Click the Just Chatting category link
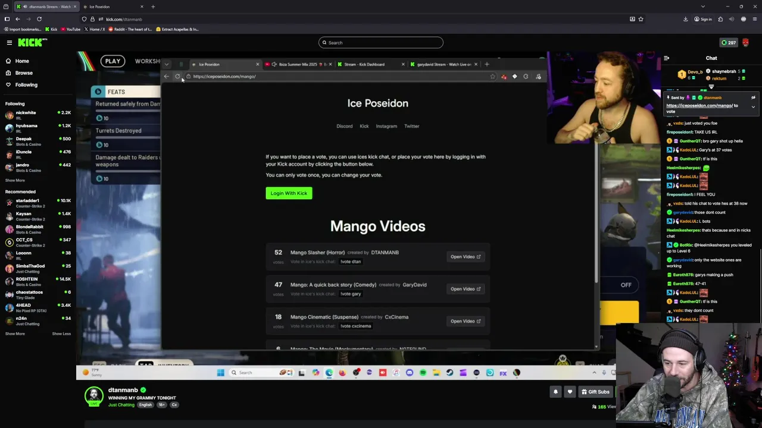Viewport: 762px width, 428px height. click(x=121, y=405)
